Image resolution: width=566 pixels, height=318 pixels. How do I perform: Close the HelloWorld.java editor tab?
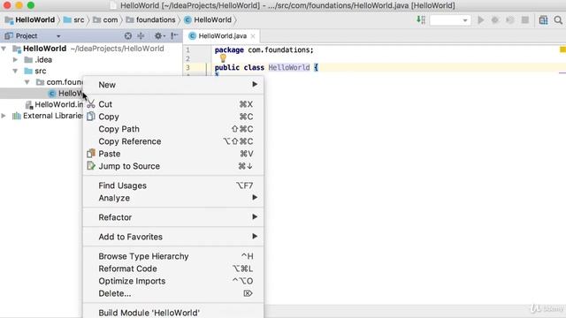(x=253, y=36)
